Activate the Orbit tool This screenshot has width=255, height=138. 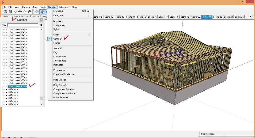tap(37, 12)
